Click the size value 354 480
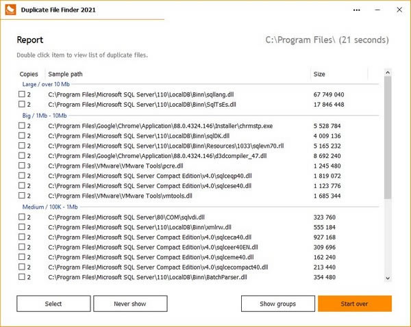 pos(325,277)
